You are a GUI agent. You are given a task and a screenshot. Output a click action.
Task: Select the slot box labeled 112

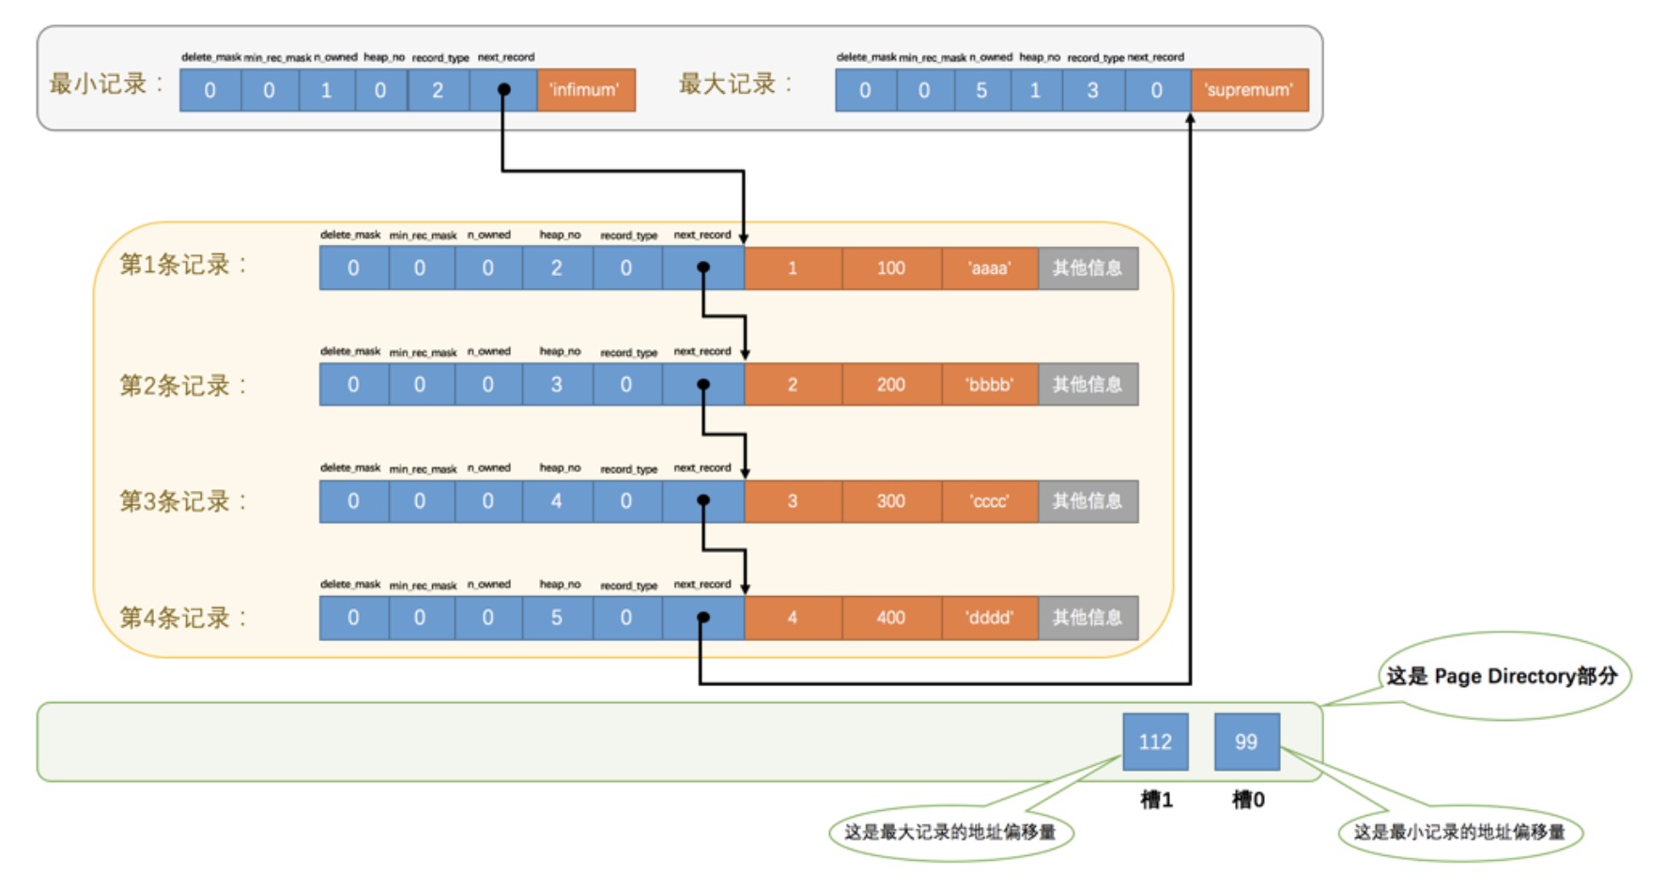coord(1155,742)
